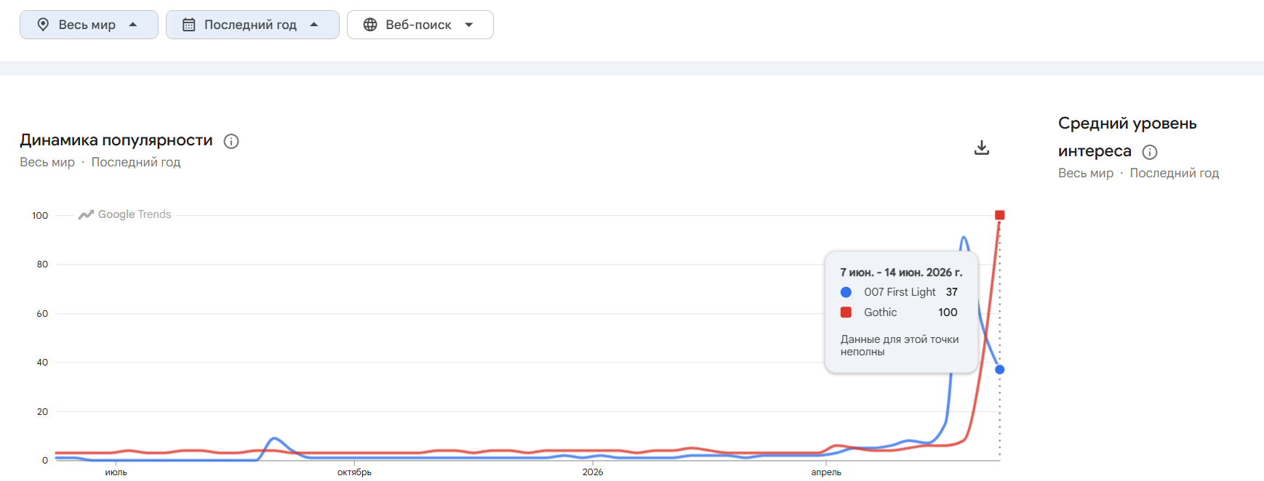This screenshot has height=481, width=1264.
Task: Click tooltip date 7 июн. – 14 июн. 2026 г.
Action: pyautogui.click(x=901, y=272)
